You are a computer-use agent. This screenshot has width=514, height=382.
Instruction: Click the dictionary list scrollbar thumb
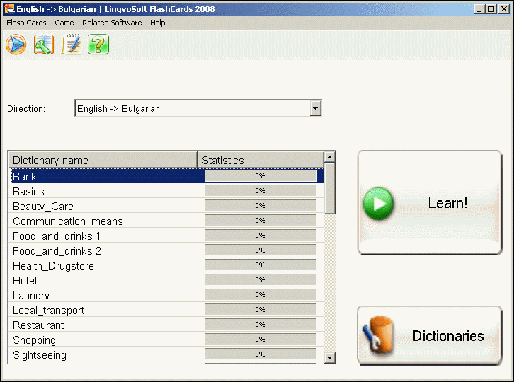pos(329,188)
